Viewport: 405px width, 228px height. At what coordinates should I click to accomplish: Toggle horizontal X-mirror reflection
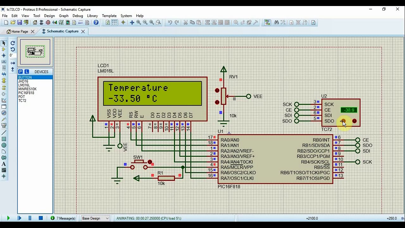(x=13, y=63)
